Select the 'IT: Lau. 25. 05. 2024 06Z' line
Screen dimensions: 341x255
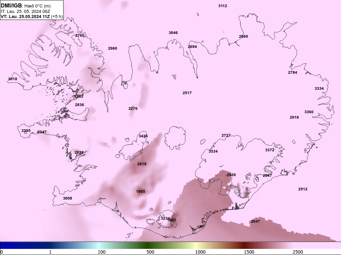pos(26,11)
